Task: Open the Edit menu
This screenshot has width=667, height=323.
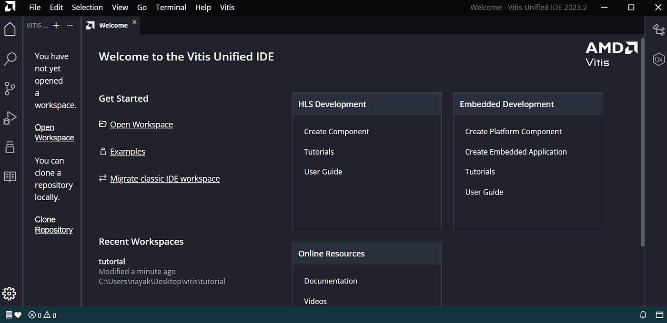Action: (x=56, y=7)
